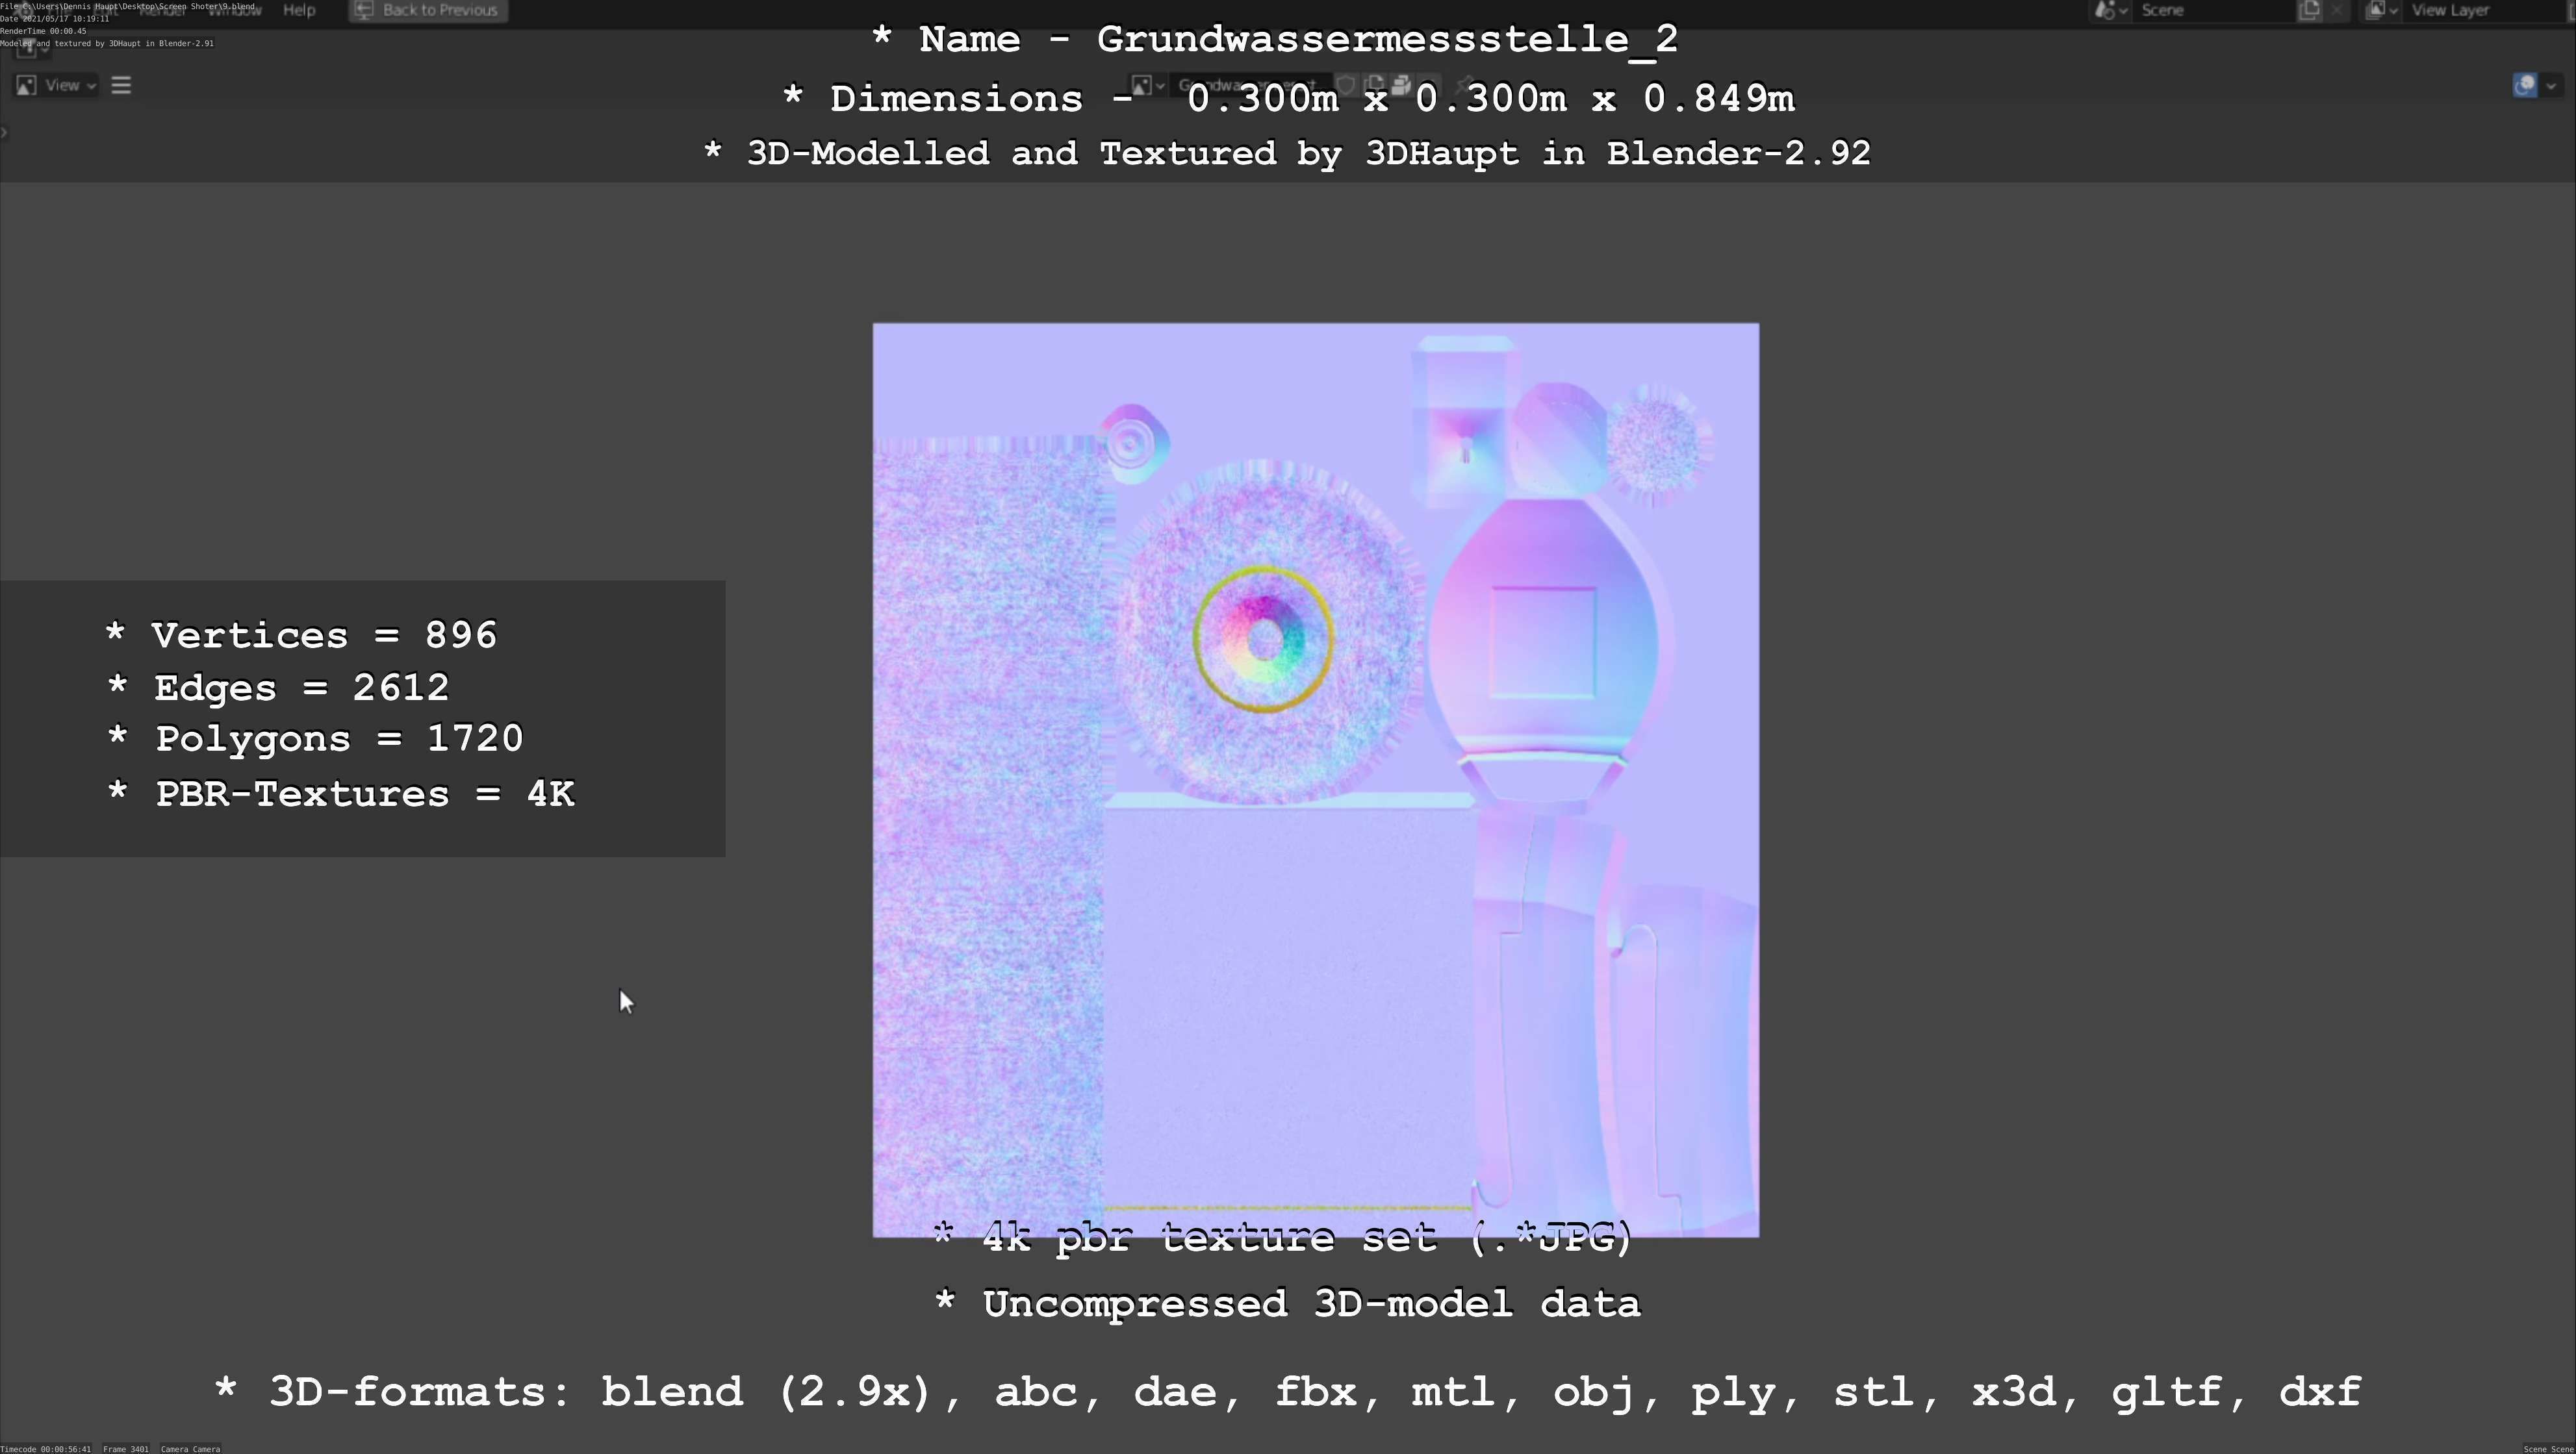This screenshot has width=2576, height=1454.
Task: Click the image editor type icon
Action: coord(26,86)
